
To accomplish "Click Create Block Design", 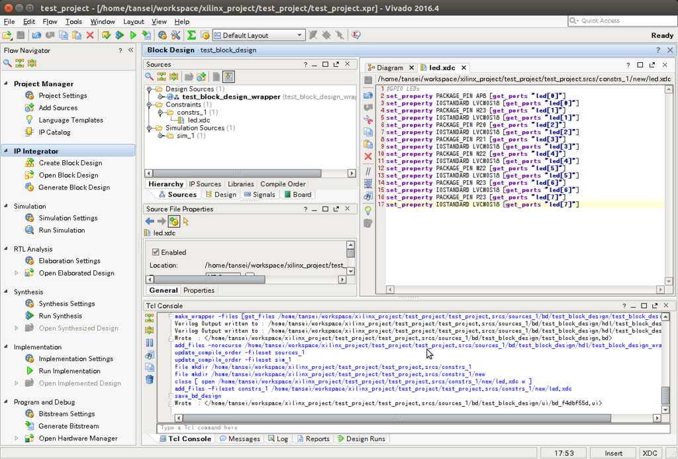I will coord(70,163).
